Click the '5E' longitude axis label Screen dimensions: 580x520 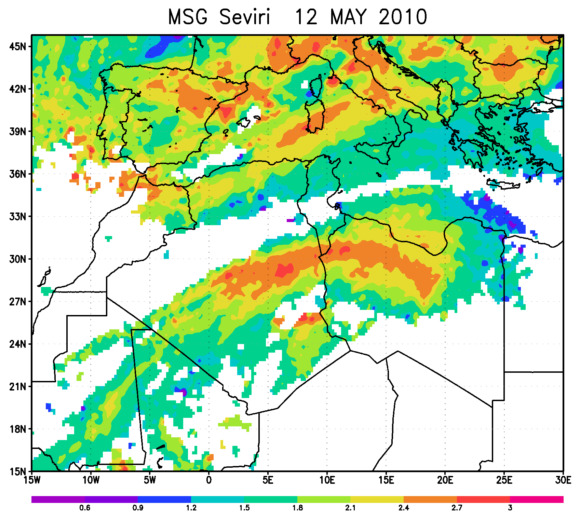[x=268, y=480]
